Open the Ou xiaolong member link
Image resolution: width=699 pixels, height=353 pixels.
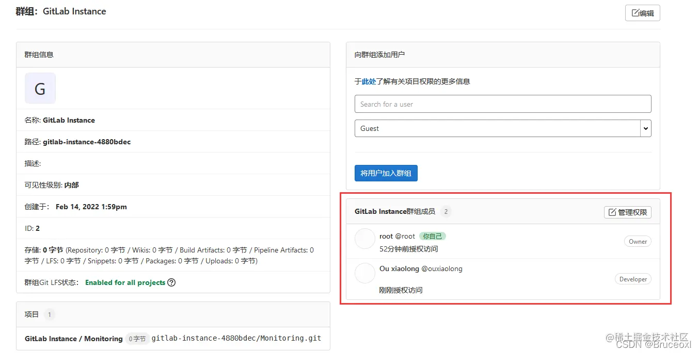399,268
